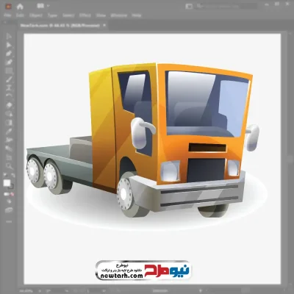Select the Type tool
294x294 pixels.
point(9,88)
